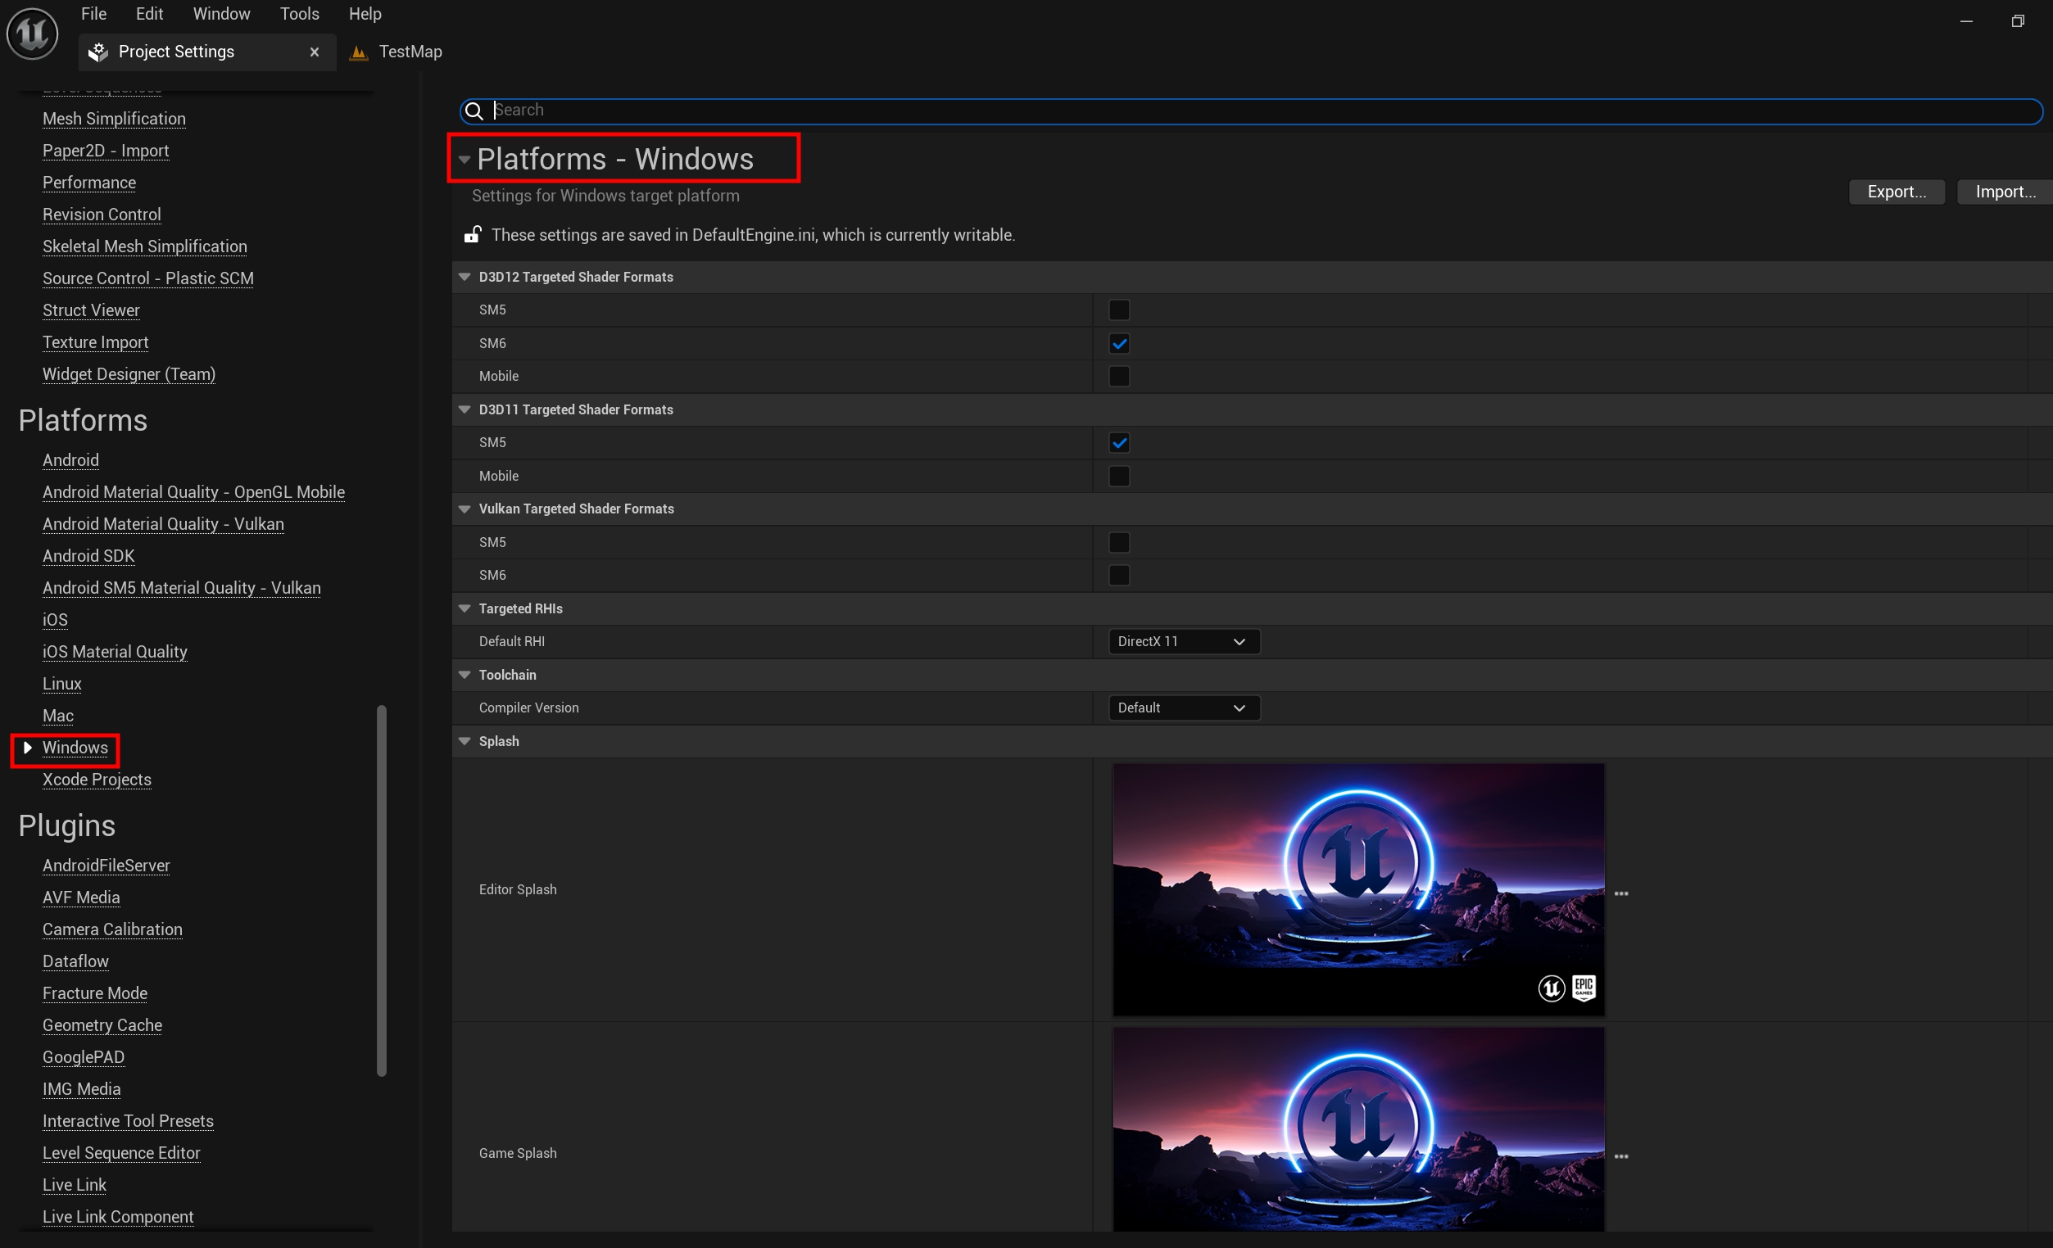Open the File menu
The width and height of the screenshot is (2053, 1248).
tap(93, 14)
